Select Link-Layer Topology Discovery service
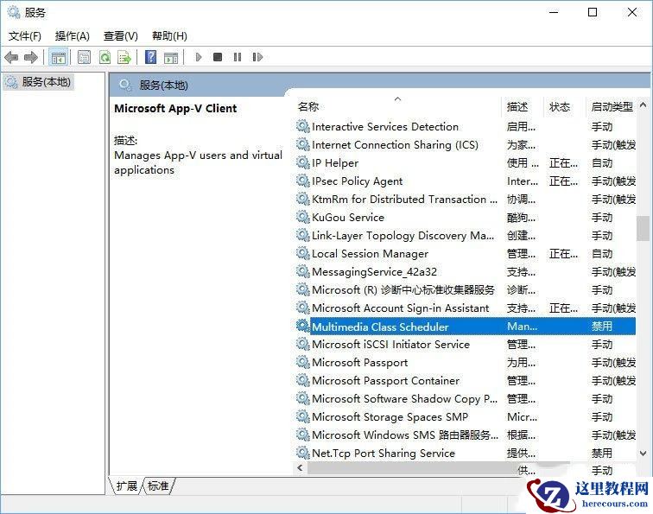Viewport: 653px width, 514px height. pos(466,235)
